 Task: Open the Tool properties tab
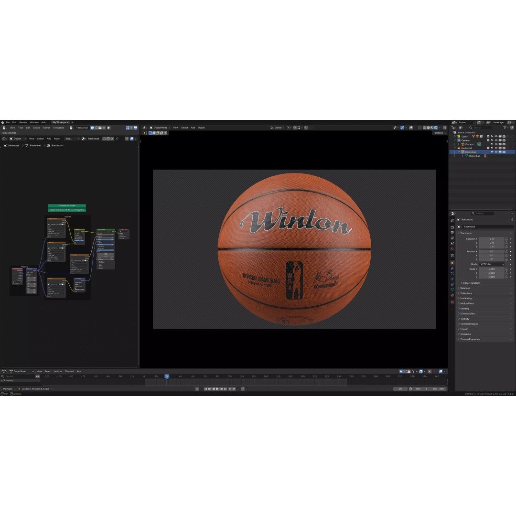[x=452, y=220]
